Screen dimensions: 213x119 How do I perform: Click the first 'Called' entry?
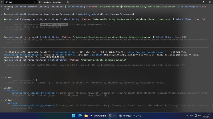click(8, 77)
